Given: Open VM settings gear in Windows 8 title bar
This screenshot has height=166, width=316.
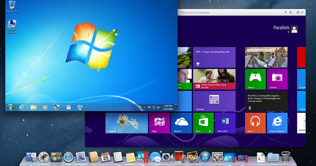Looking at the screenshot, I should [291, 13].
